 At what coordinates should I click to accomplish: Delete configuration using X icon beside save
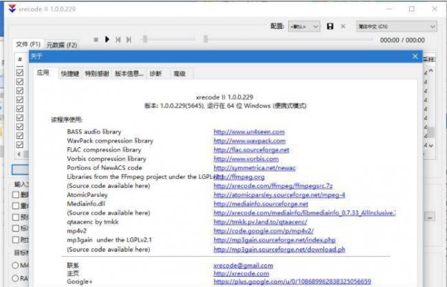click(343, 27)
